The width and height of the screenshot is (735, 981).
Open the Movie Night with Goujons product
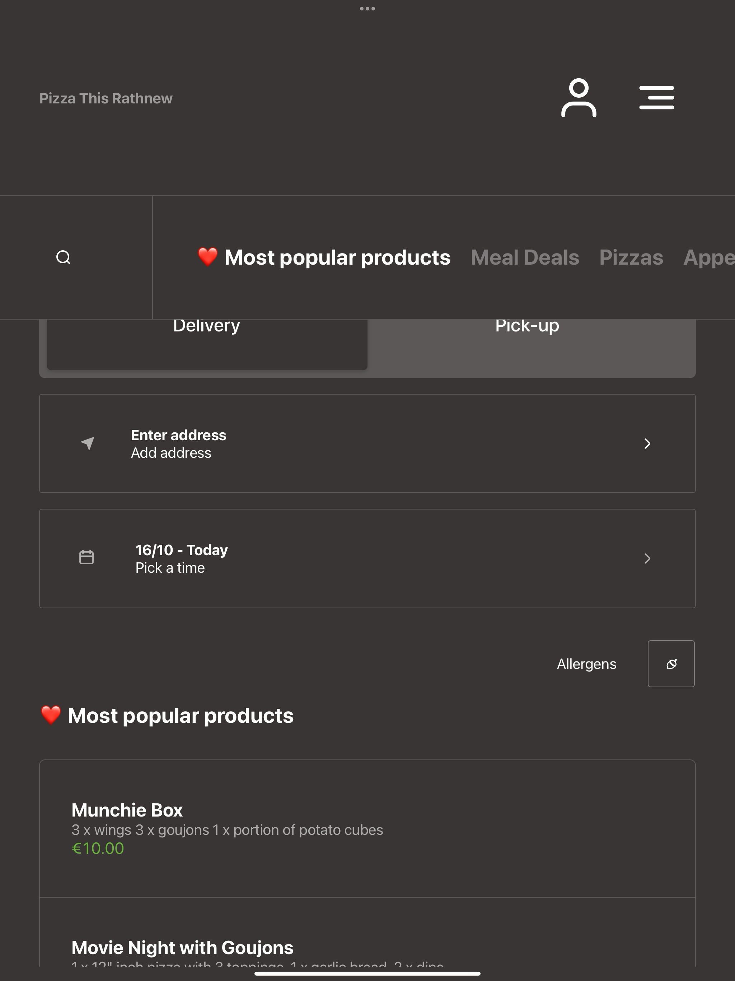[367, 932]
